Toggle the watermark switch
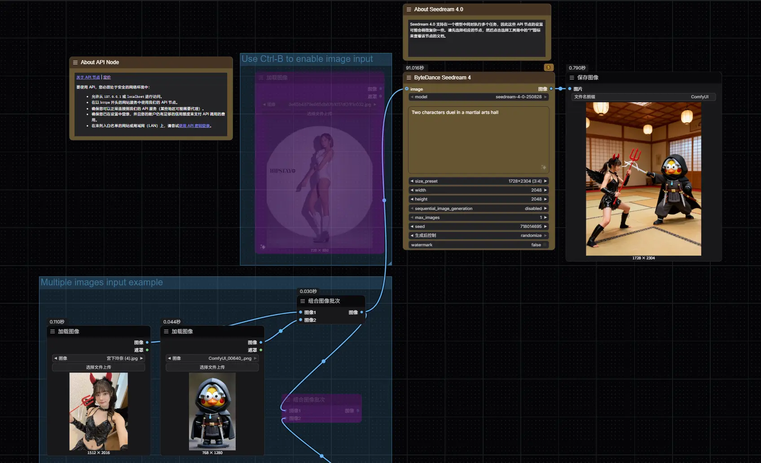 click(545, 245)
